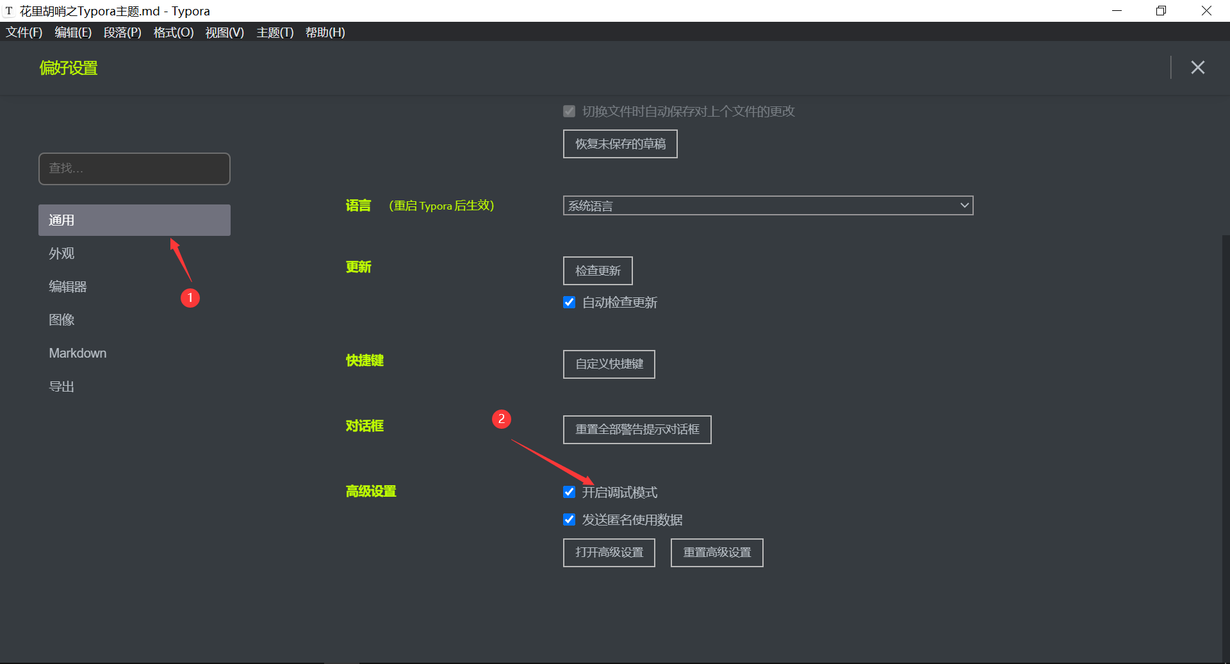Click the 更新 section label
This screenshot has width=1230, height=664.
pos(359,267)
